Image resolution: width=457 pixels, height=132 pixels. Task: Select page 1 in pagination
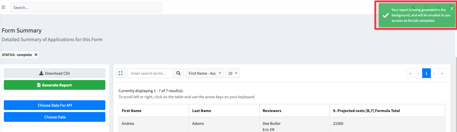pyautogui.click(x=426, y=73)
